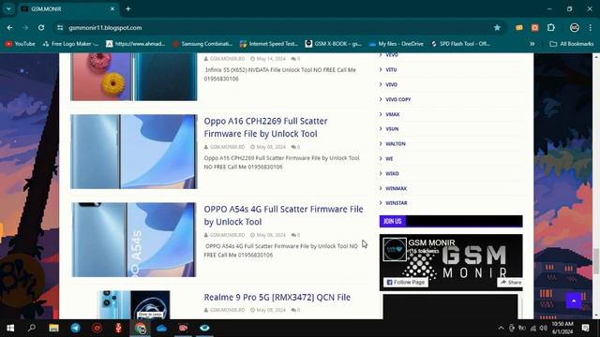The image size is (600, 337).
Task: Click the Oppo A16 post thumbnail
Action: coord(133,152)
